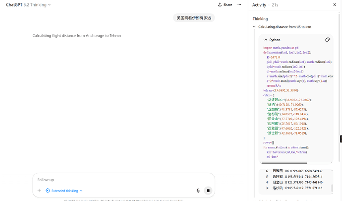The image size is (342, 201).
Task: Click the def haversine code line
Action: coord(287,53)
